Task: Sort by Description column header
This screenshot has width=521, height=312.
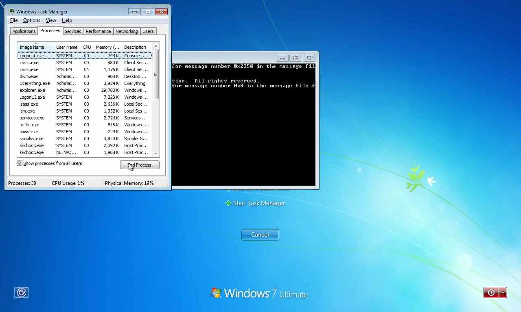Action: click(x=137, y=47)
